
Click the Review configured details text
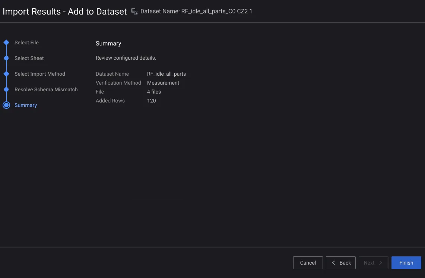(126, 58)
